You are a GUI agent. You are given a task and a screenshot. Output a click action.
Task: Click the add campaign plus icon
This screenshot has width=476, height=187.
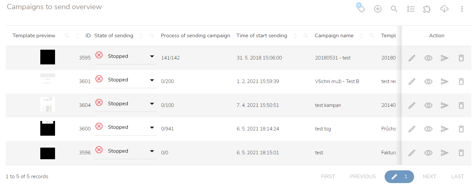click(x=378, y=9)
